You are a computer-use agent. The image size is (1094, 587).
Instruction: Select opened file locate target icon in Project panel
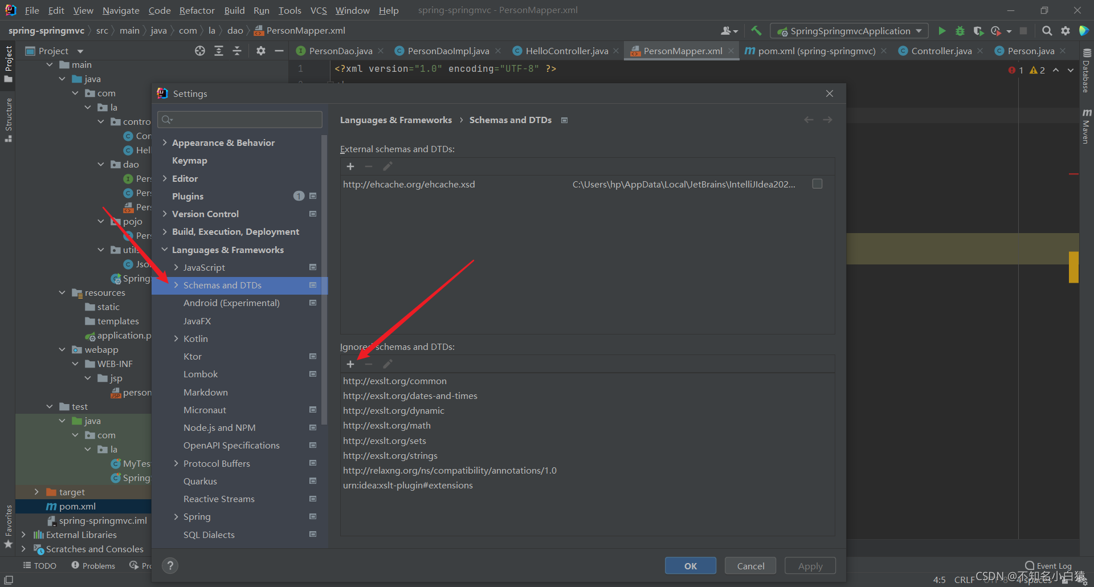pos(200,51)
